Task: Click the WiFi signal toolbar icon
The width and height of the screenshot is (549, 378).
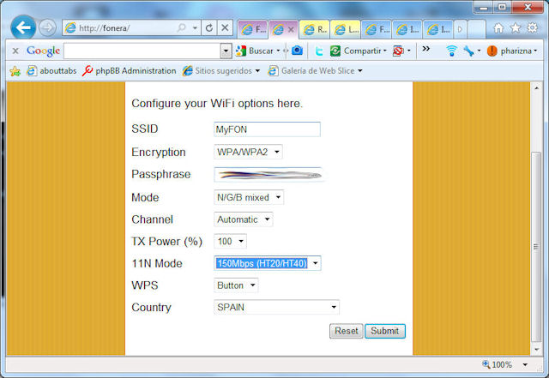Action: [x=451, y=51]
